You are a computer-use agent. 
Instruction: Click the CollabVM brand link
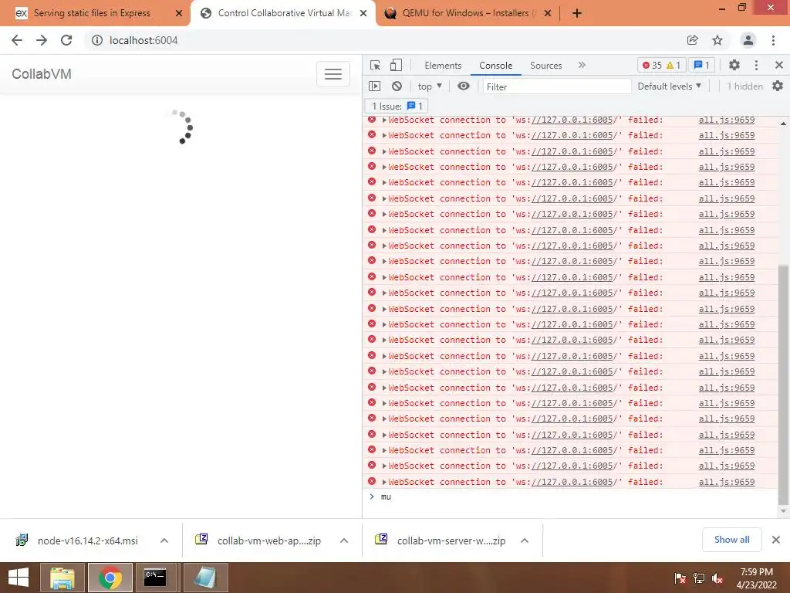pos(42,74)
